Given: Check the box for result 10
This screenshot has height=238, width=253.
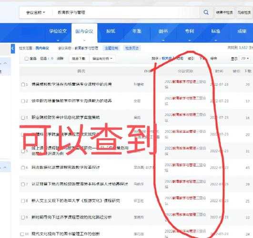Looking at the screenshot, I should tap(22, 234).
